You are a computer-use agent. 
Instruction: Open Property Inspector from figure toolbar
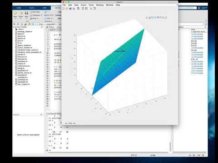point(94,9)
